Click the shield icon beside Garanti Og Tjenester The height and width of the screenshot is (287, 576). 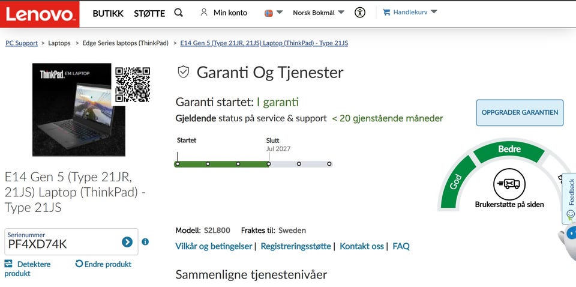pos(183,72)
